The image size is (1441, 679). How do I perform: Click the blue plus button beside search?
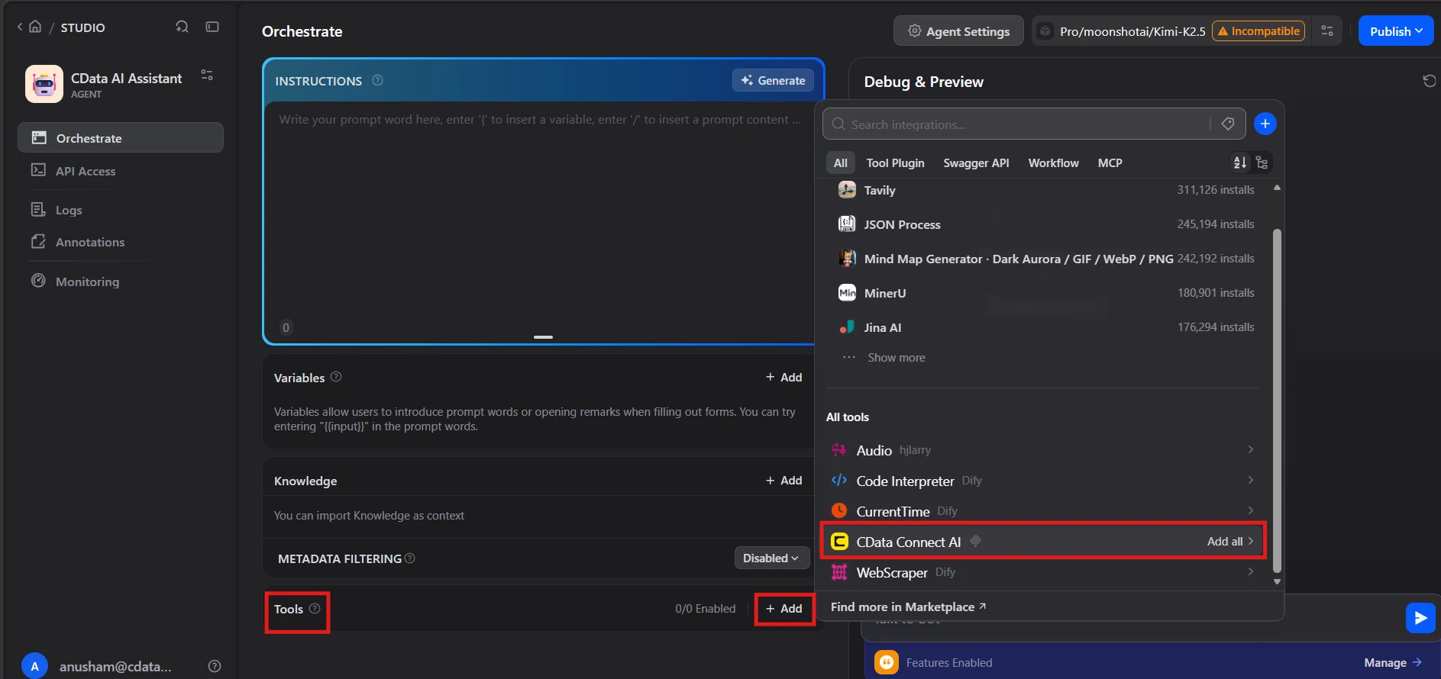click(1265, 124)
